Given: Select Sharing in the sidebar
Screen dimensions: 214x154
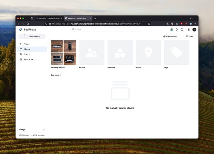Looking at the screenshot, I should click(27, 54).
